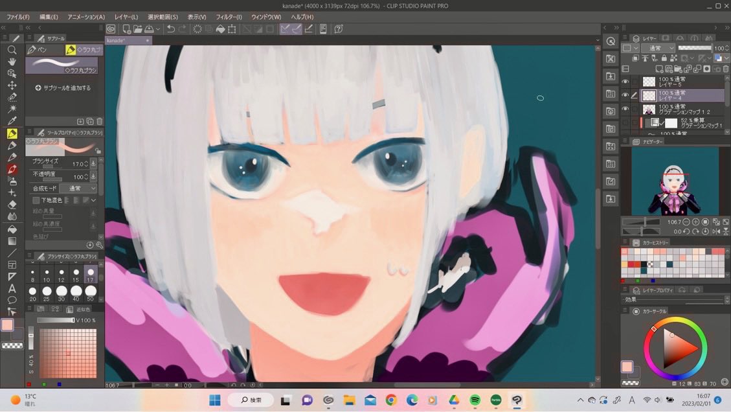Click Lock layer padlock icon
The height and width of the screenshot is (412, 731).
click(664, 58)
